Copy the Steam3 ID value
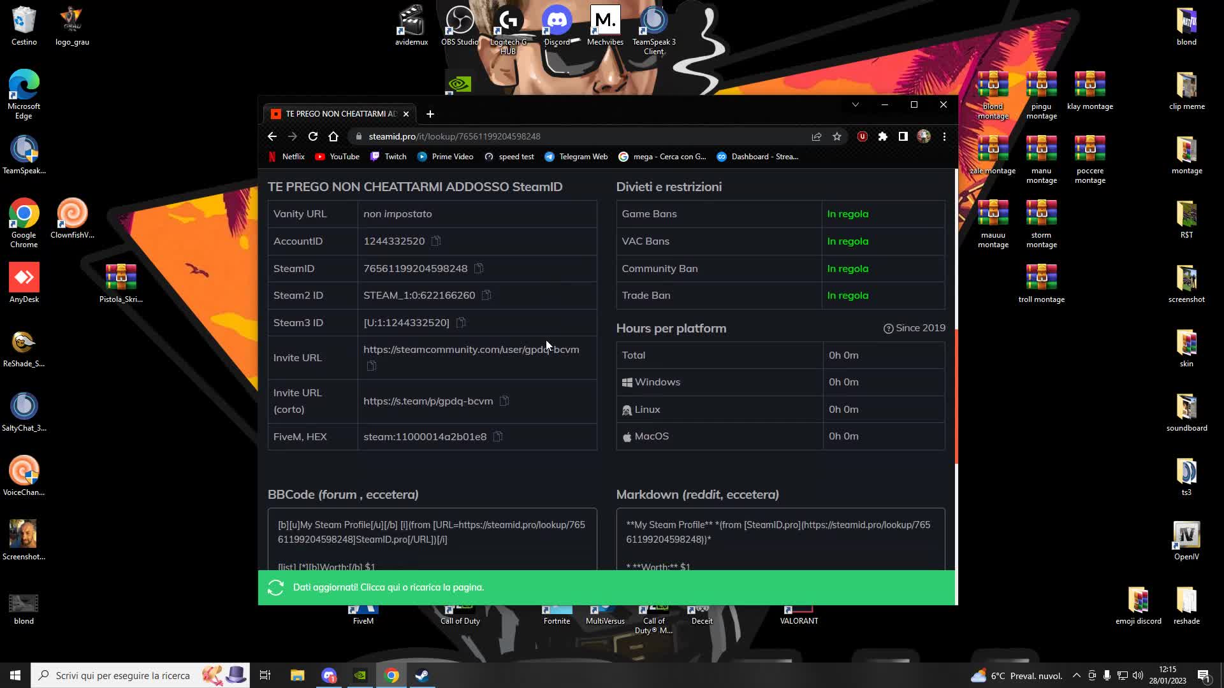 tap(461, 322)
